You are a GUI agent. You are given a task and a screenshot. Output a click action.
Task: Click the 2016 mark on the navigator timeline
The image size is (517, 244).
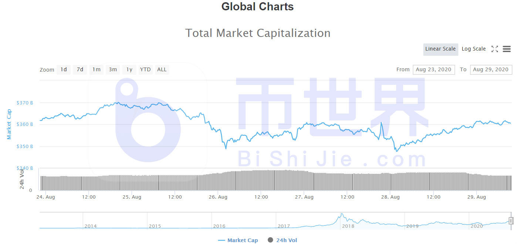[x=219, y=226]
